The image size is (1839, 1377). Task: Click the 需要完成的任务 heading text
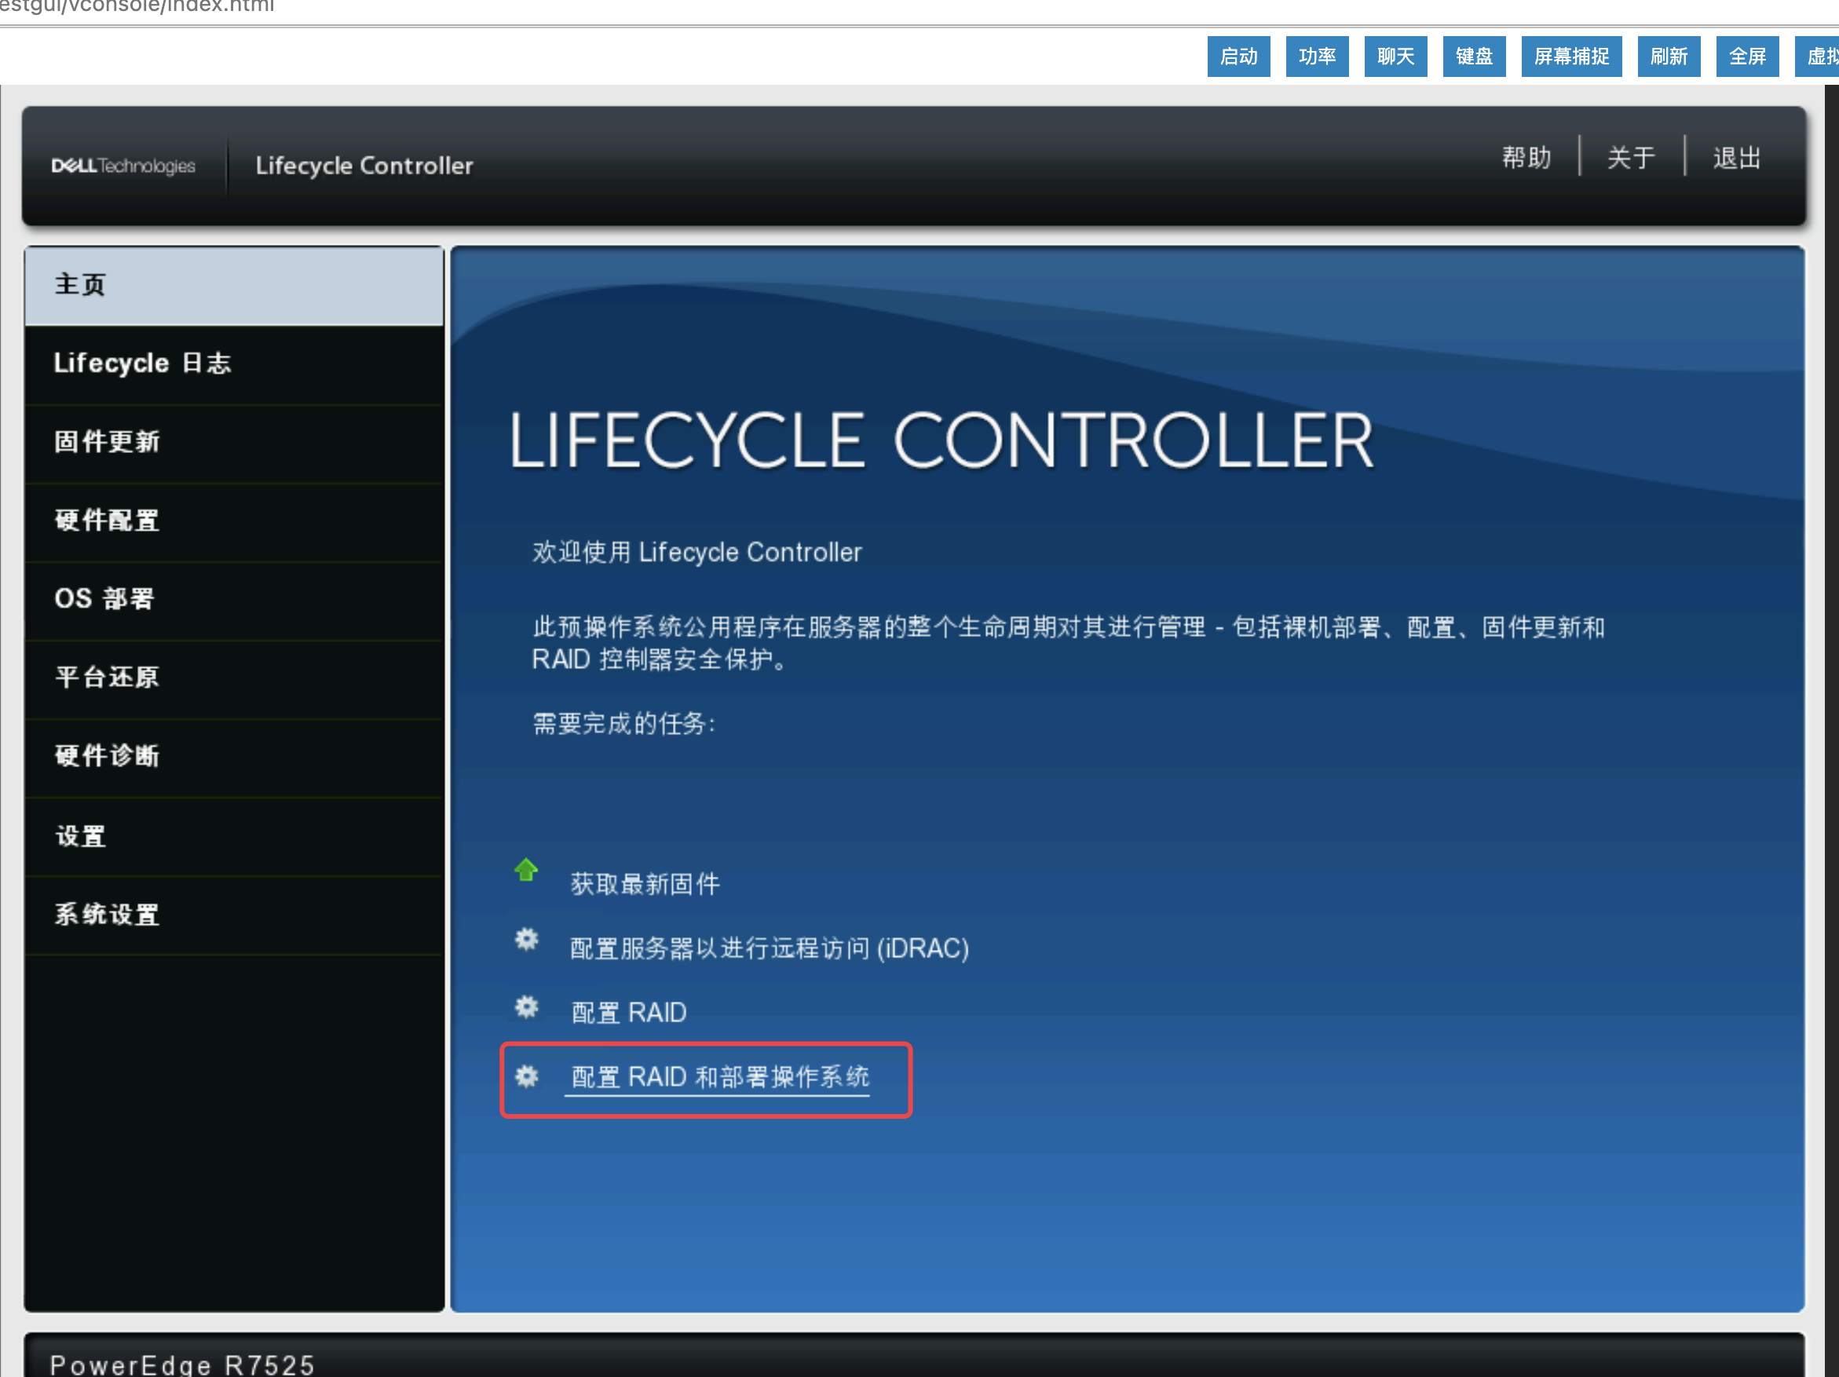click(623, 724)
